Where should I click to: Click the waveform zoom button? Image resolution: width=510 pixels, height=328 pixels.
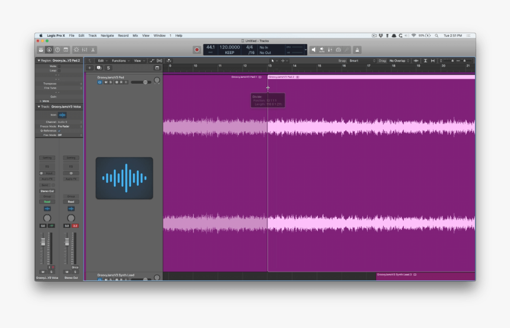click(416, 60)
